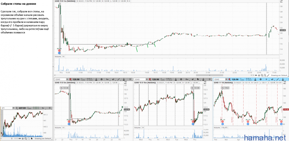Select the pointer tool below the SPY chart
289x141 pixels.
click(x=32, y=138)
